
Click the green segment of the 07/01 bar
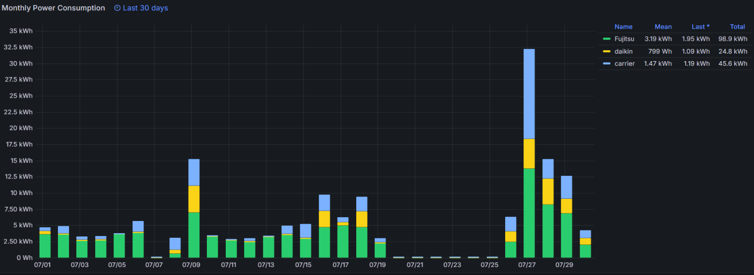pos(45,246)
